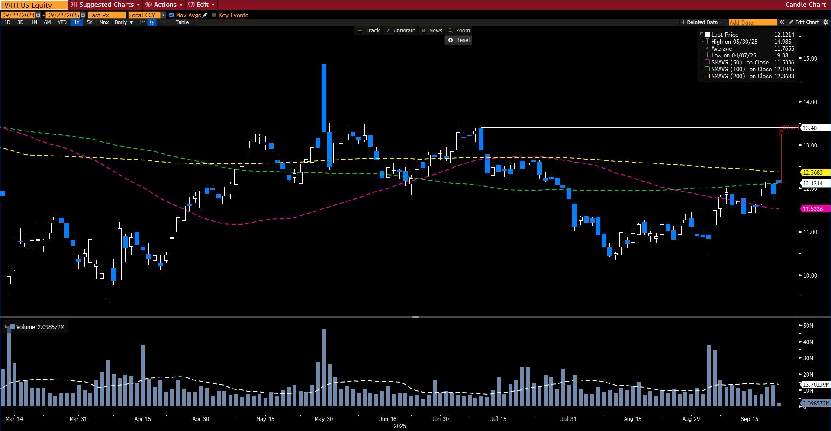Collapse the Last Price legend tree
The image size is (831, 431).
(x=702, y=35)
